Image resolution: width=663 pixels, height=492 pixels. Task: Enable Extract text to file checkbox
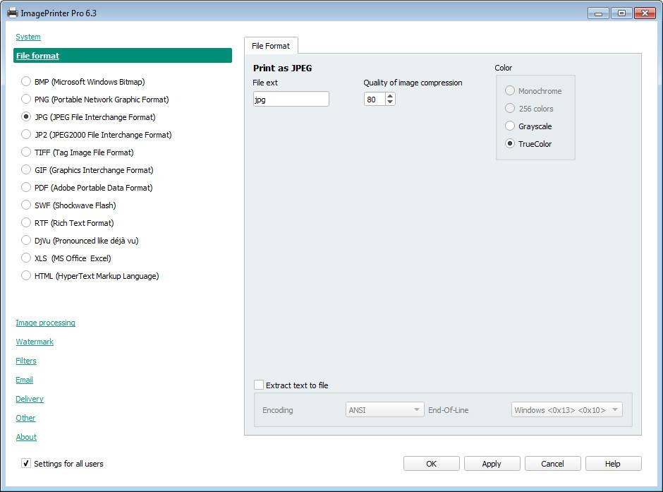259,385
